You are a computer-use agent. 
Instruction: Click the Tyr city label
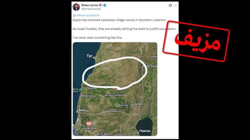[90, 56]
